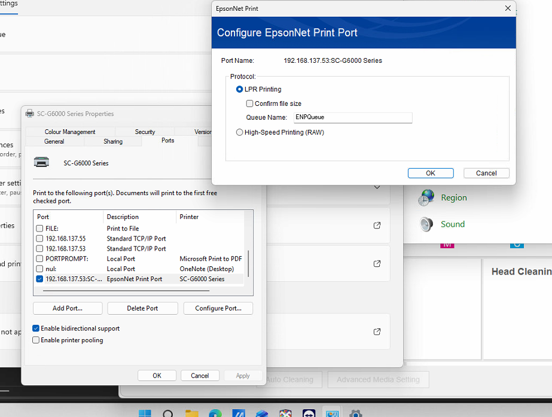Click the Delete Port button
The width and height of the screenshot is (552, 417).
142,308
